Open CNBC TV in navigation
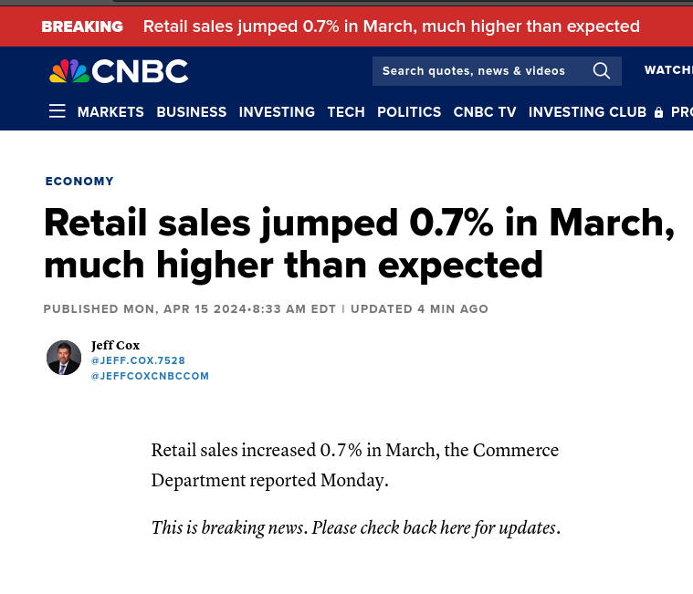The height and width of the screenshot is (594, 693). coord(485,111)
